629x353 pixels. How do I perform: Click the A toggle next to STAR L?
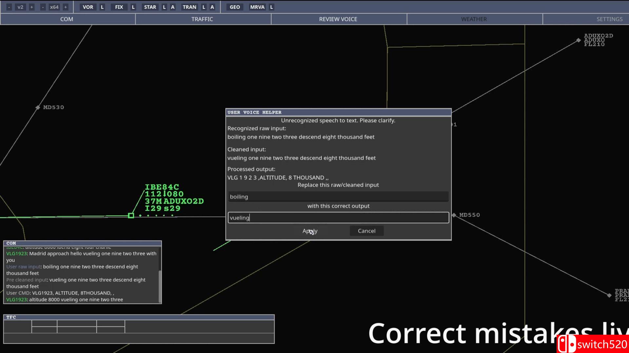click(x=173, y=7)
